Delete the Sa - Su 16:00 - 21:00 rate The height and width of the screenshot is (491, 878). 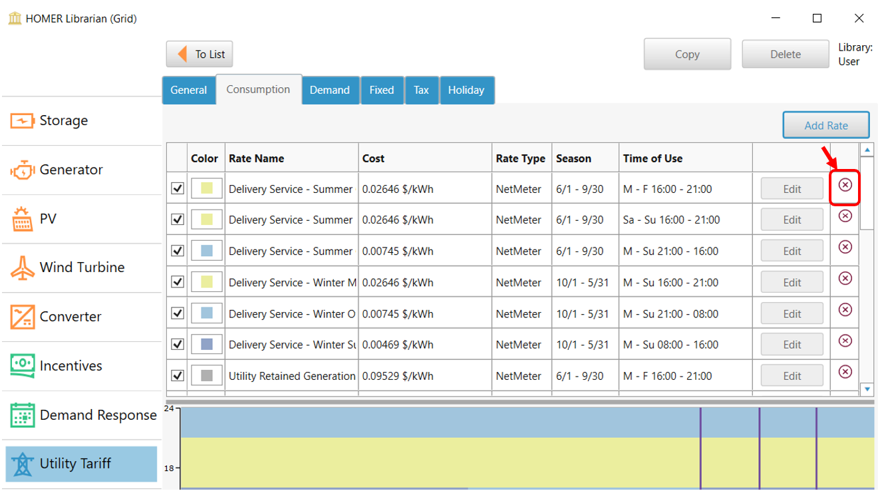click(845, 216)
